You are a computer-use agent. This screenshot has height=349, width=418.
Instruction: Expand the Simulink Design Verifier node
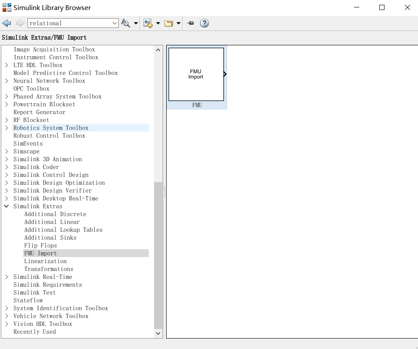(7, 191)
